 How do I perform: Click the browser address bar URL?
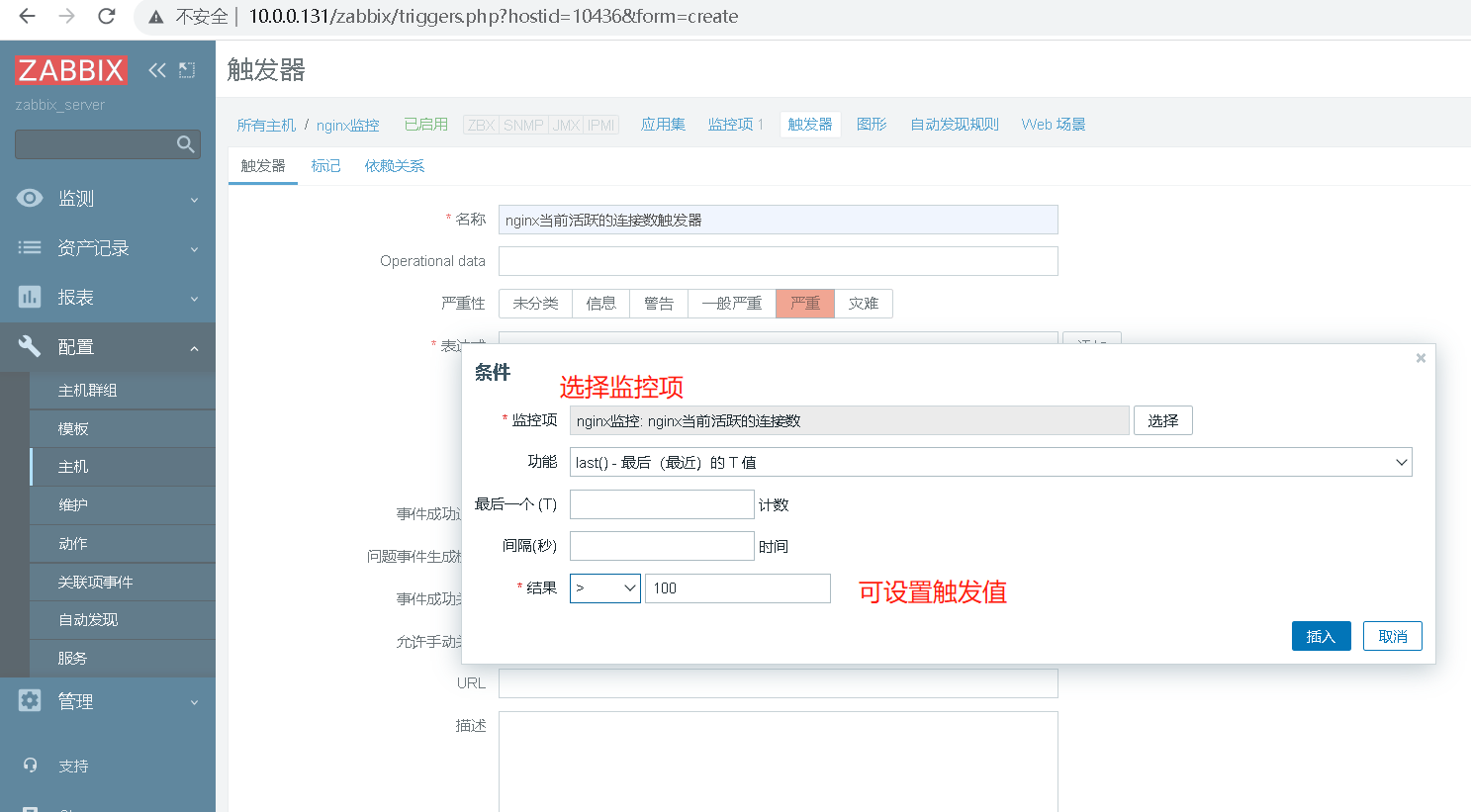(493, 17)
